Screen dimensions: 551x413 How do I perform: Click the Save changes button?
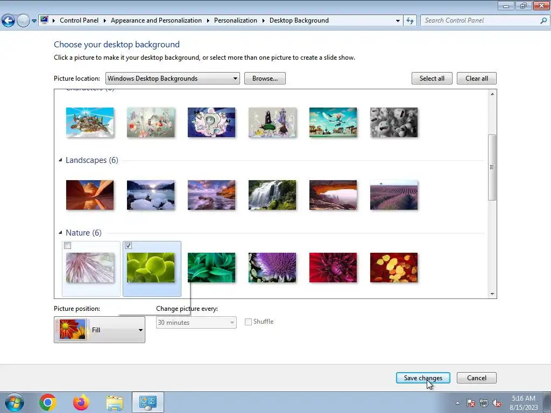(423, 378)
